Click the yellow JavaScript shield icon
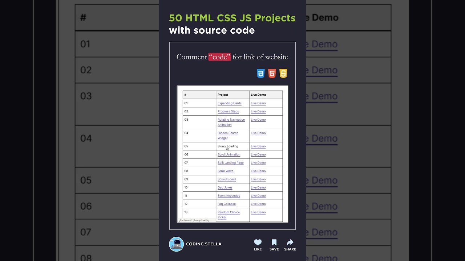 click(283, 74)
